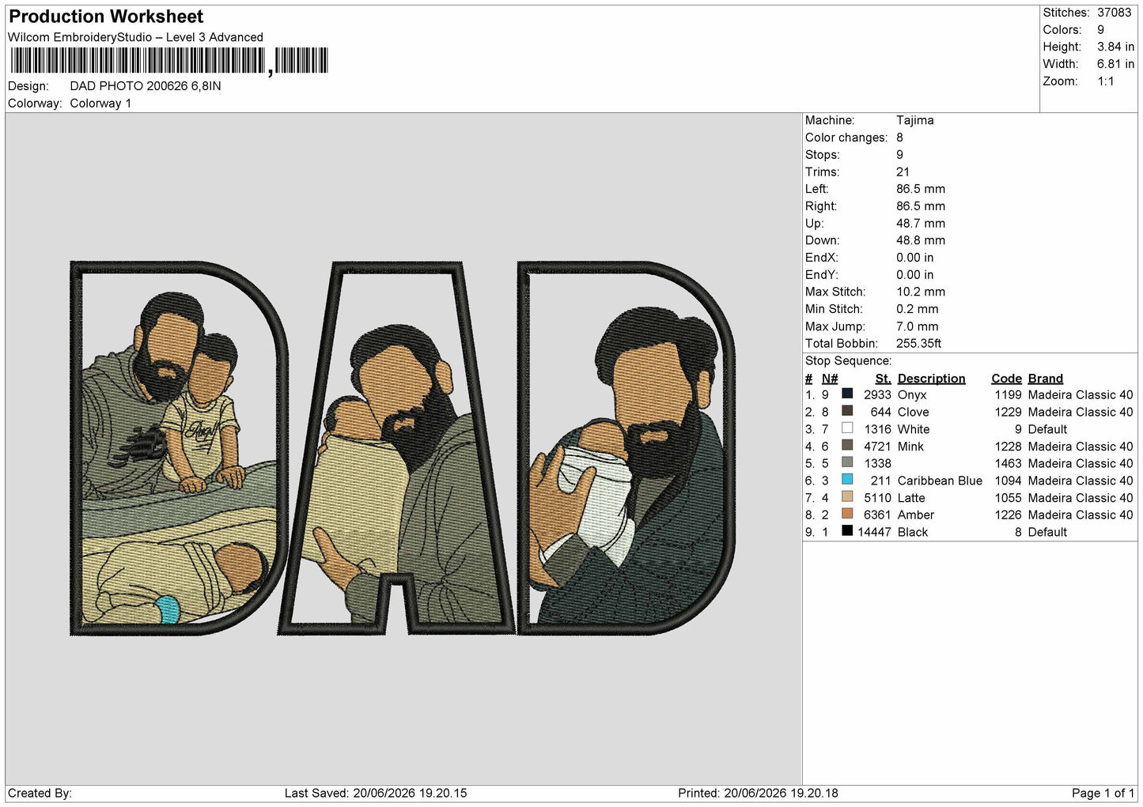This screenshot has height=807, width=1143.
Task: Click the Default brand in the White row
Action: point(1047,429)
